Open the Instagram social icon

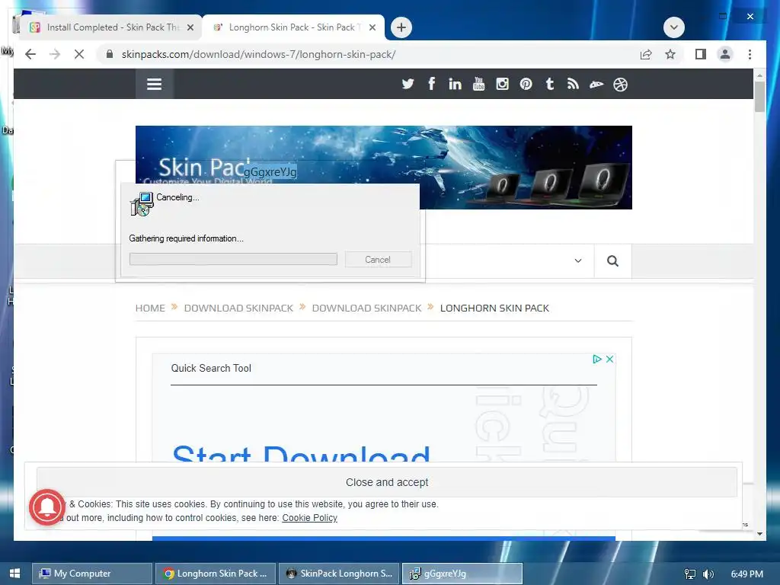coord(503,84)
